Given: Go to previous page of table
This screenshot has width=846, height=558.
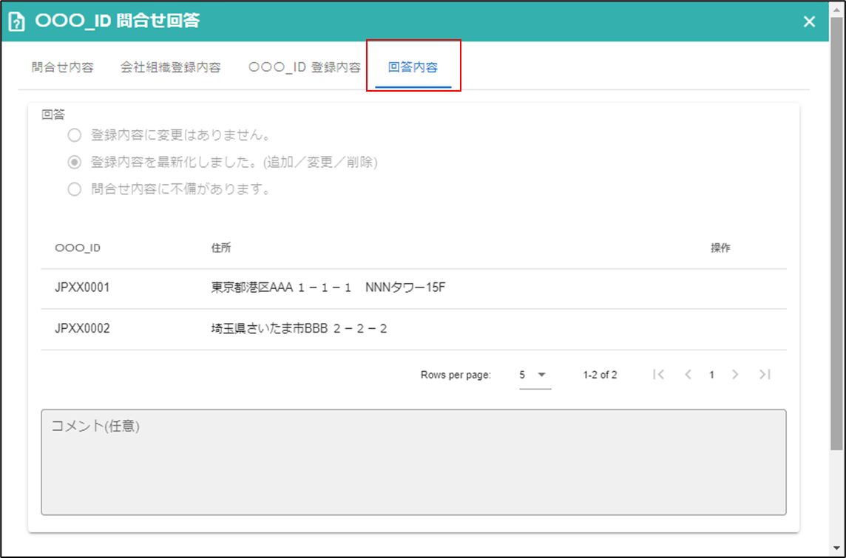Looking at the screenshot, I should [688, 375].
